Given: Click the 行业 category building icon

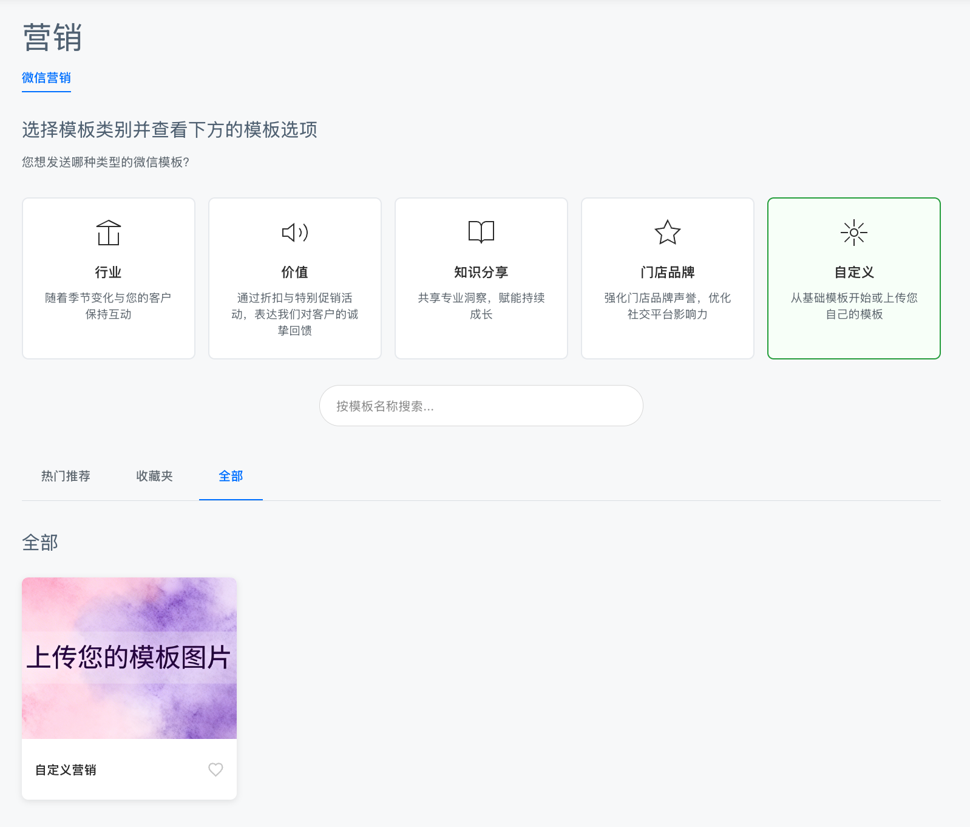Looking at the screenshot, I should [109, 233].
